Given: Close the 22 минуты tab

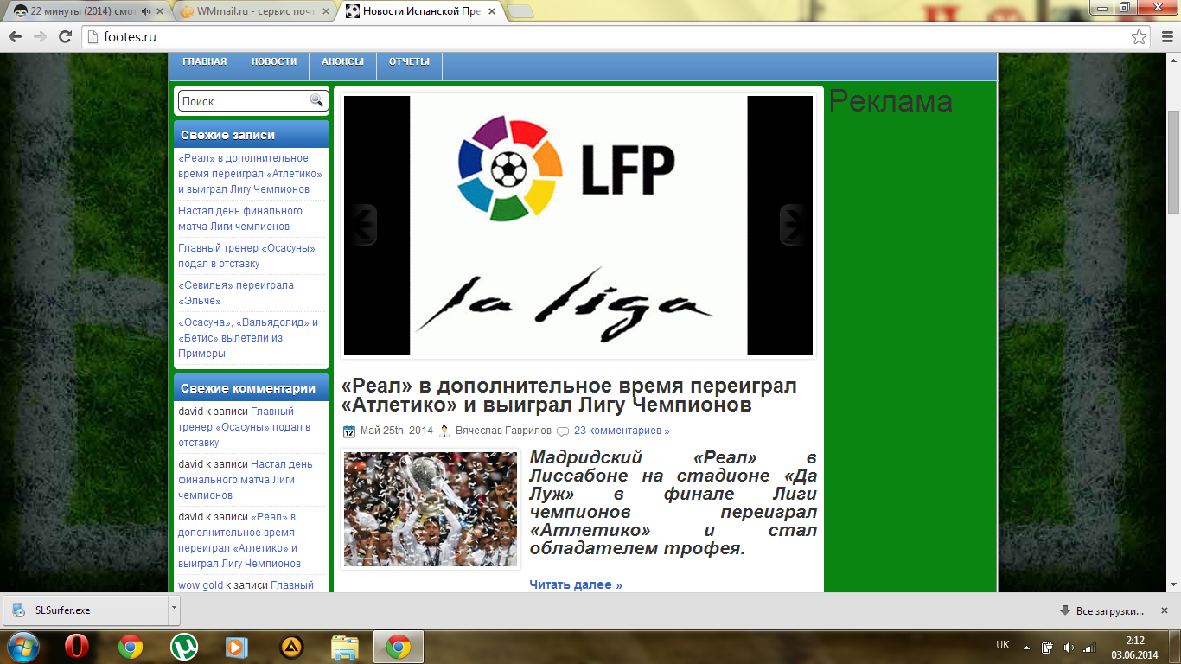Looking at the screenshot, I should click(x=161, y=11).
